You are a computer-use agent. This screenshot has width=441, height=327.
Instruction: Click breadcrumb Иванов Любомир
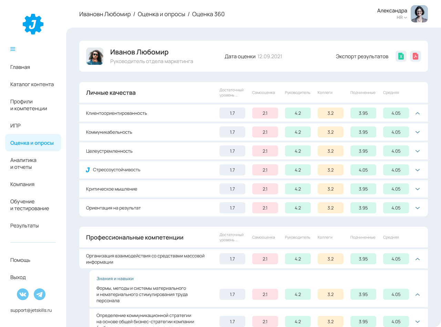tap(105, 14)
